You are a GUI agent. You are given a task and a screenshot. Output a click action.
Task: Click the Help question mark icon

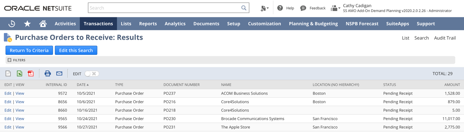[280, 8]
